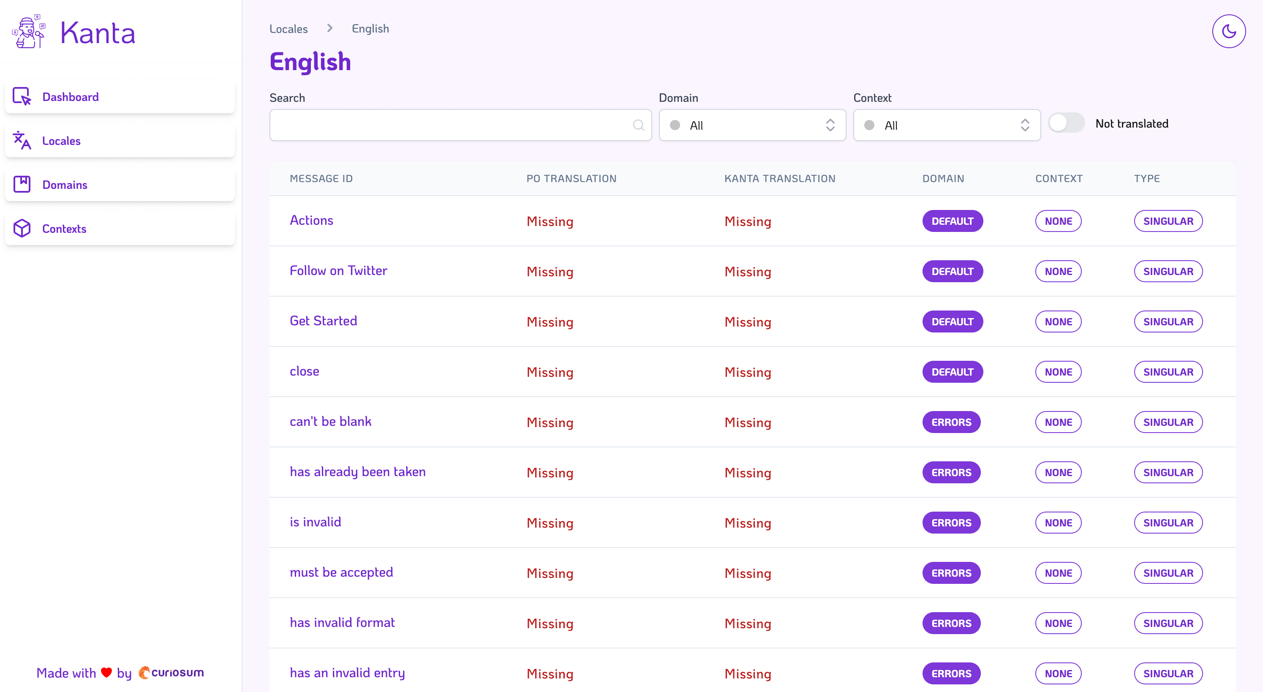Screen dimensions: 1263x692
Task: Click the MESSAGE ID column header
Action: 321,179
